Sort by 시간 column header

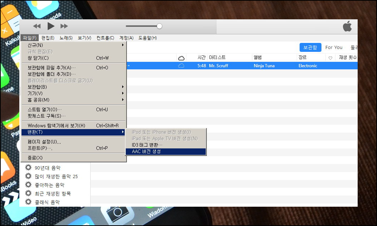point(201,58)
